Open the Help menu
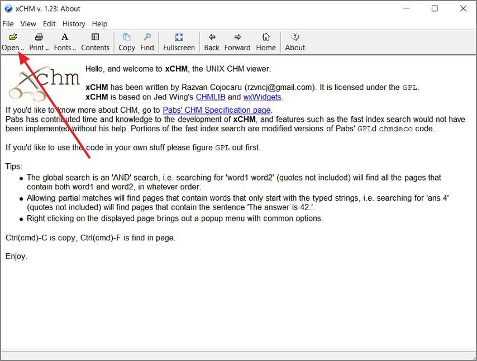 point(99,23)
